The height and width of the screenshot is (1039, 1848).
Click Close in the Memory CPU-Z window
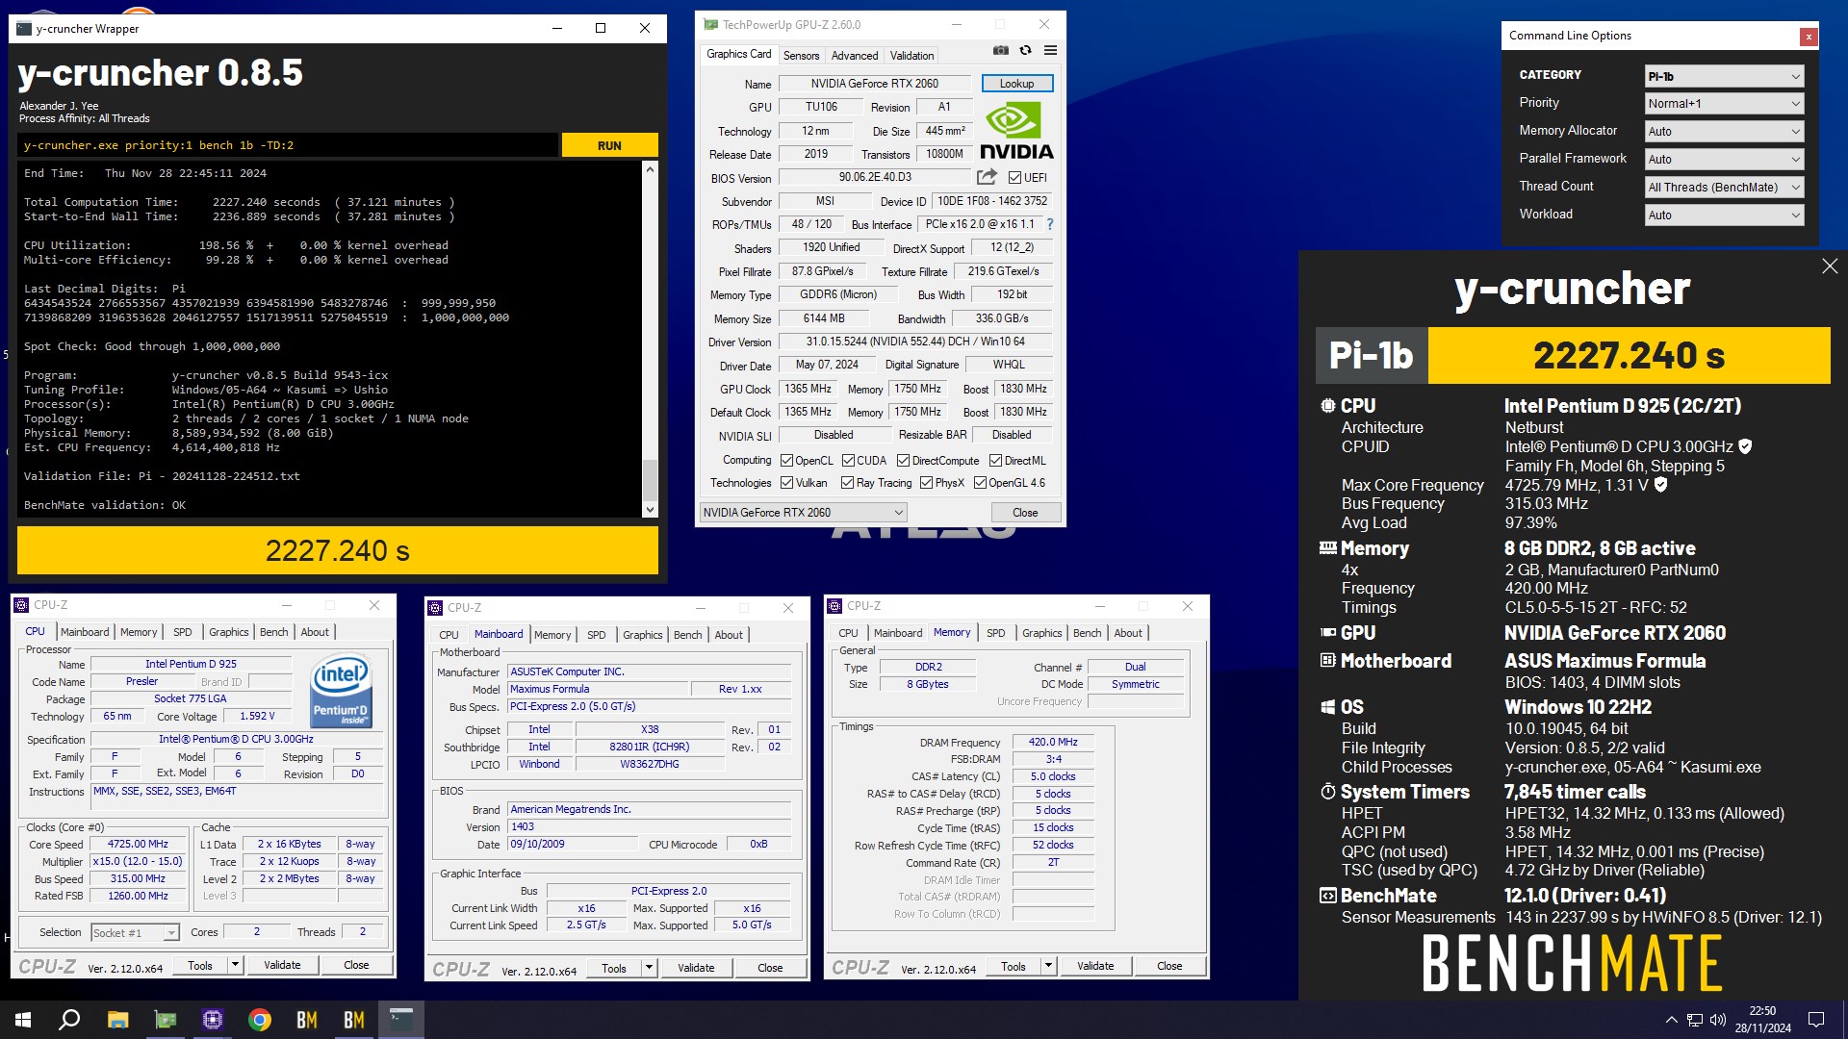point(1169,966)
